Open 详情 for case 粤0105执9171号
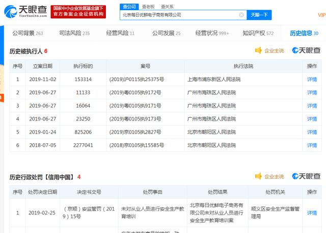326x233 pixels. [x=312, y=106]
